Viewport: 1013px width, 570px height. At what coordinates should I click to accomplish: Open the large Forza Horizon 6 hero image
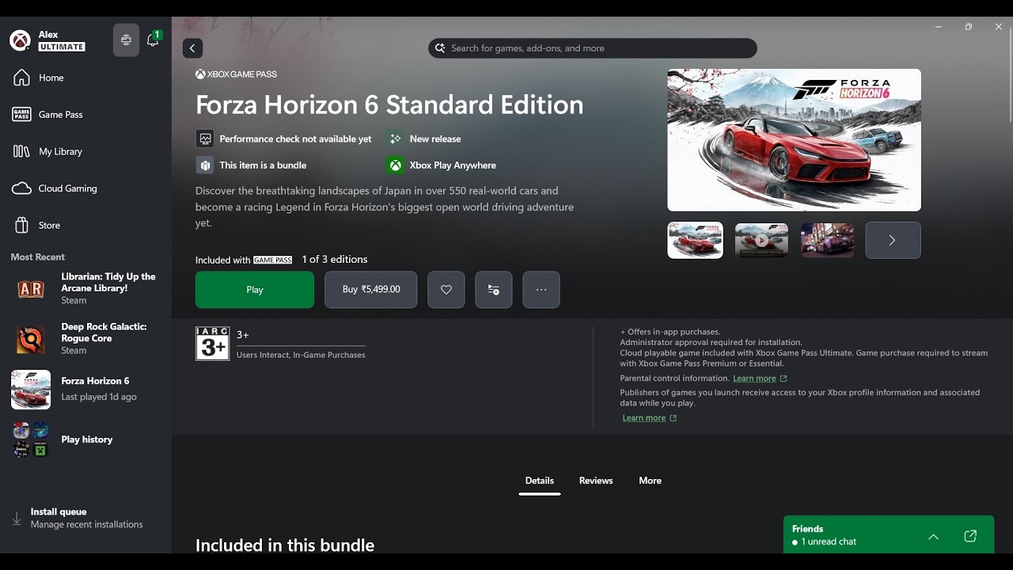tap(794, 140)
